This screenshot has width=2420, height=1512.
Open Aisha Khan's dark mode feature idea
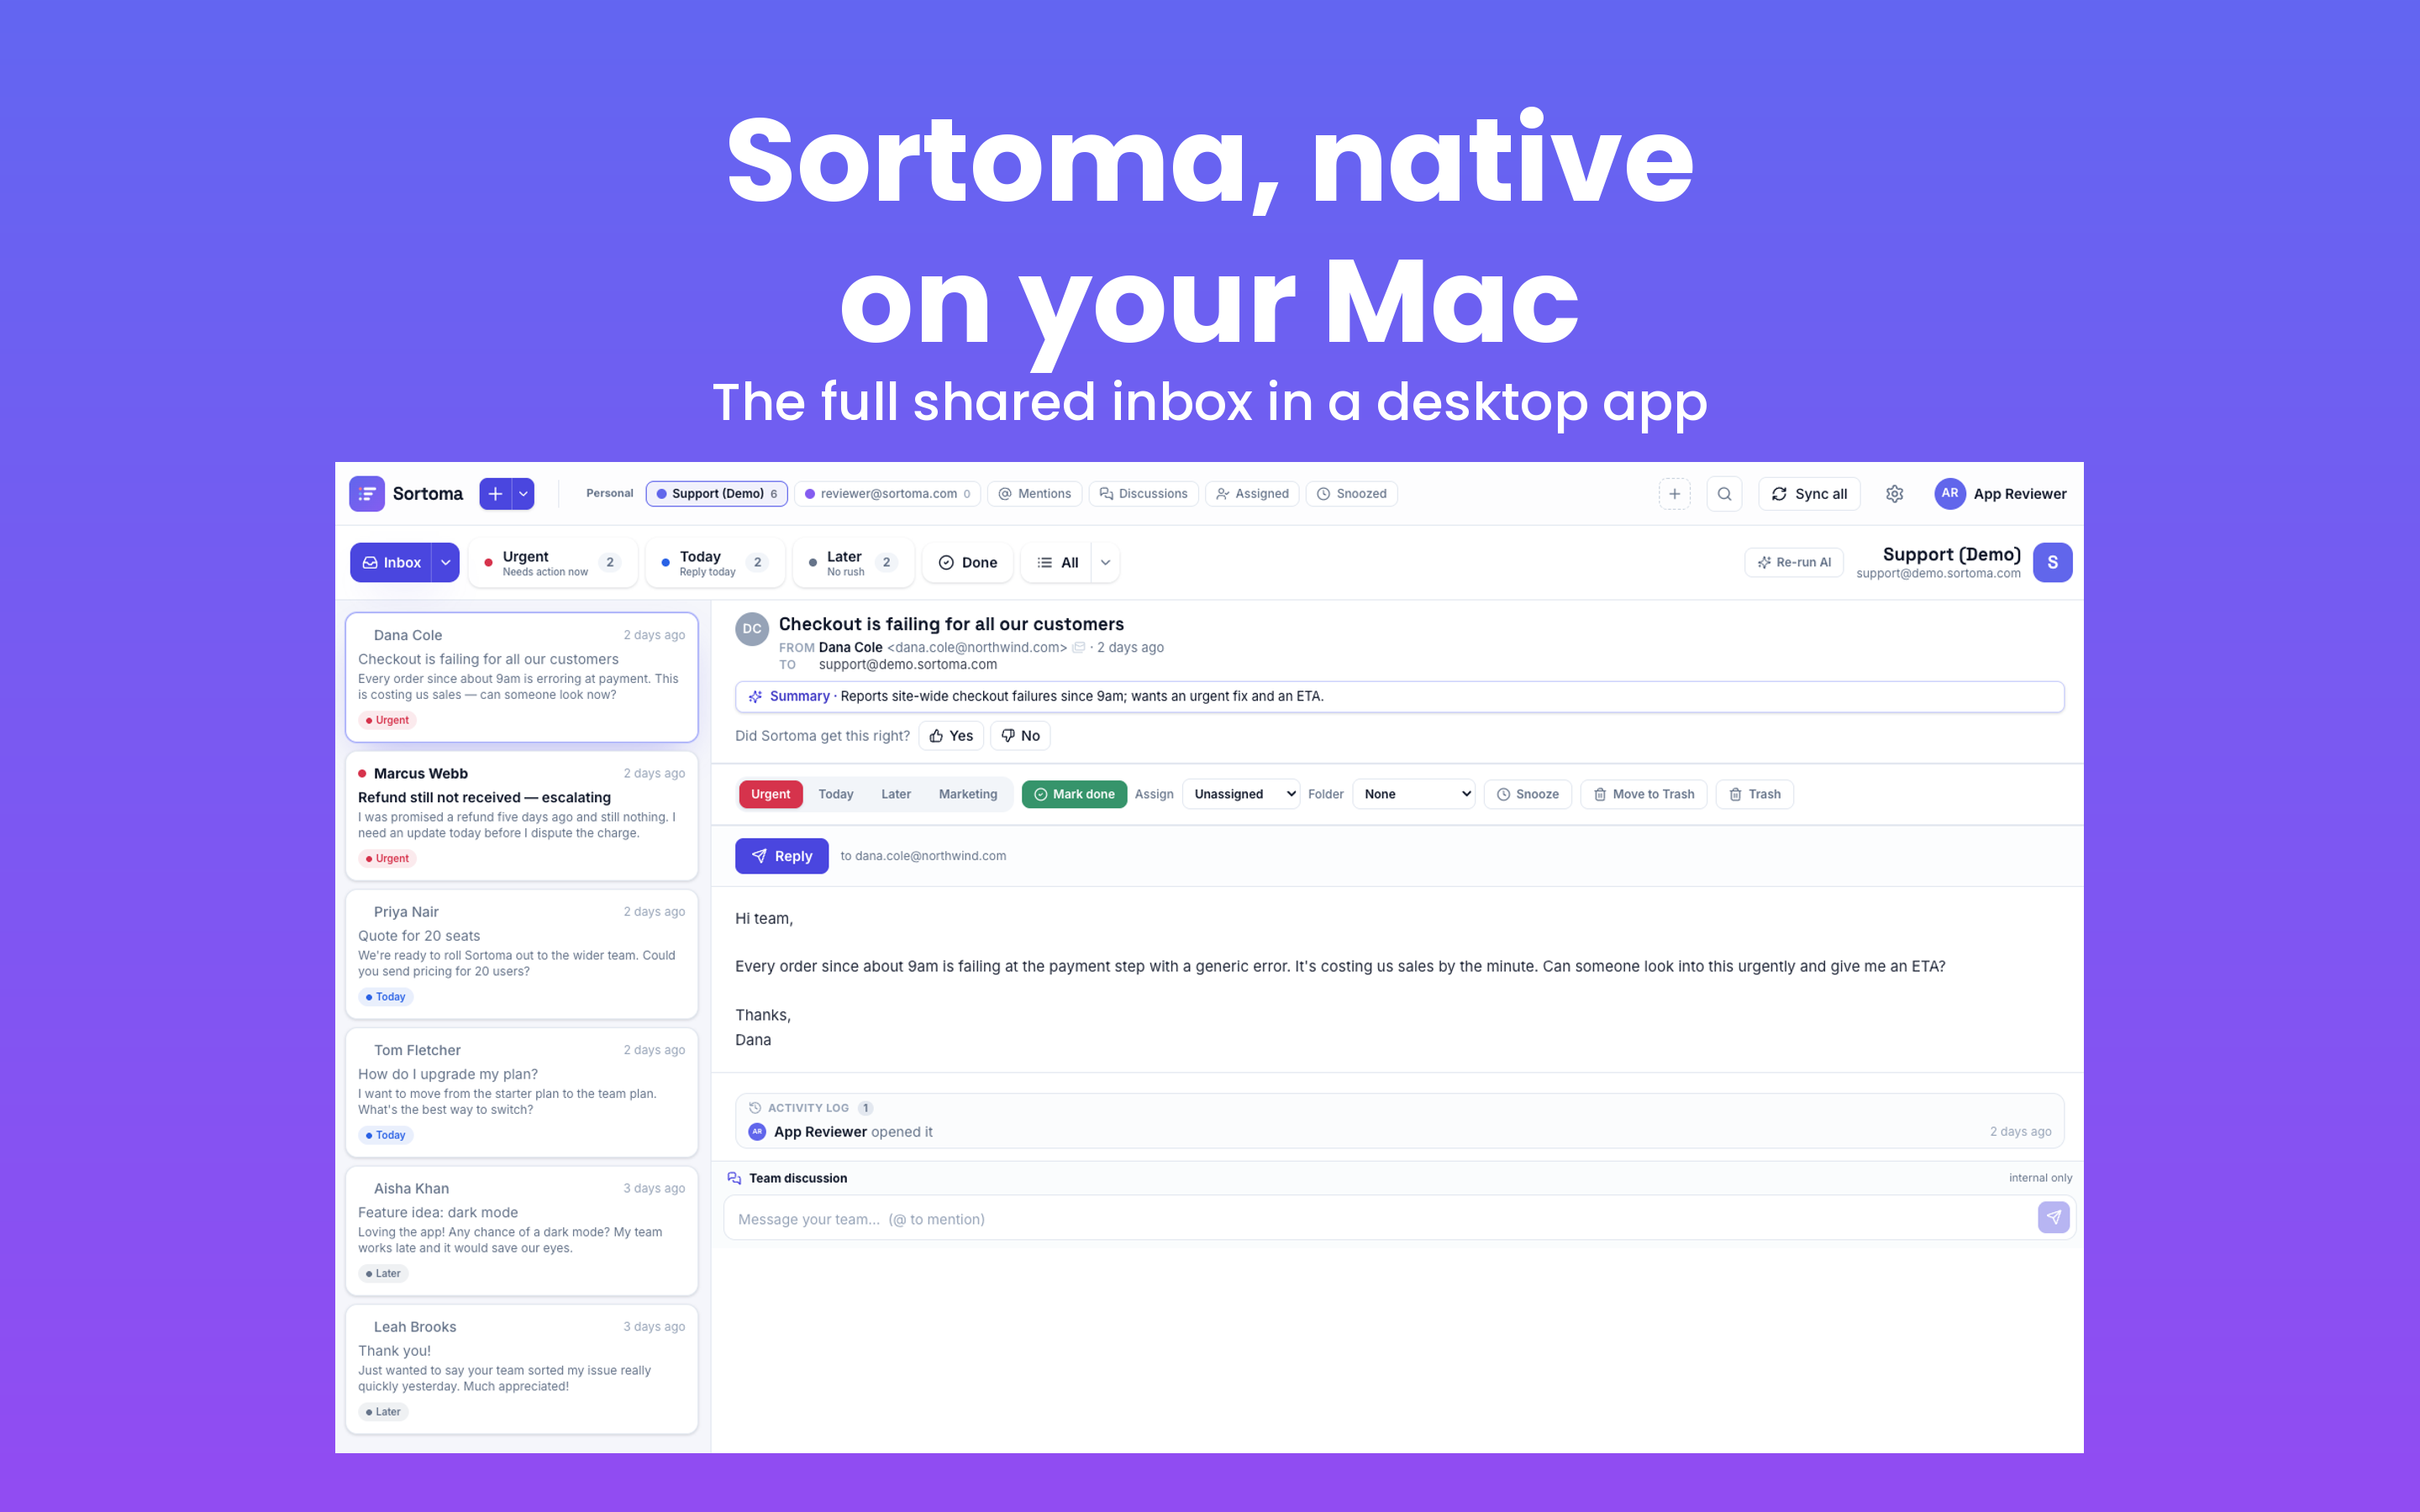(x=522, y=1231)
